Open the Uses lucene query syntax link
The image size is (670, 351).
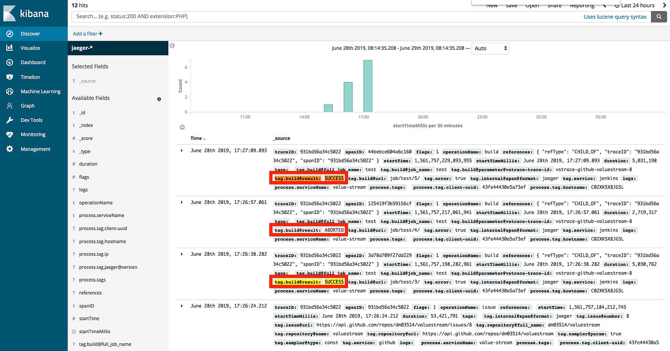[615, 17]
